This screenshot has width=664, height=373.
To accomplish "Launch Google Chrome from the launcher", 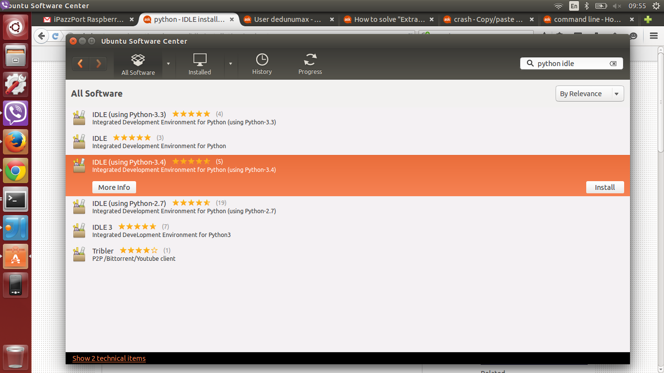I will [16, 170].
